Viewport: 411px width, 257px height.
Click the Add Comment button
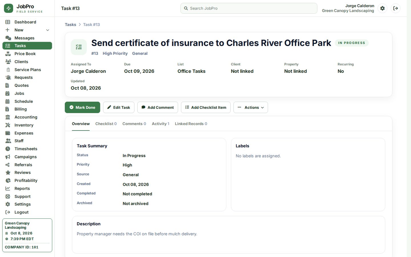(x=158, y=107)
